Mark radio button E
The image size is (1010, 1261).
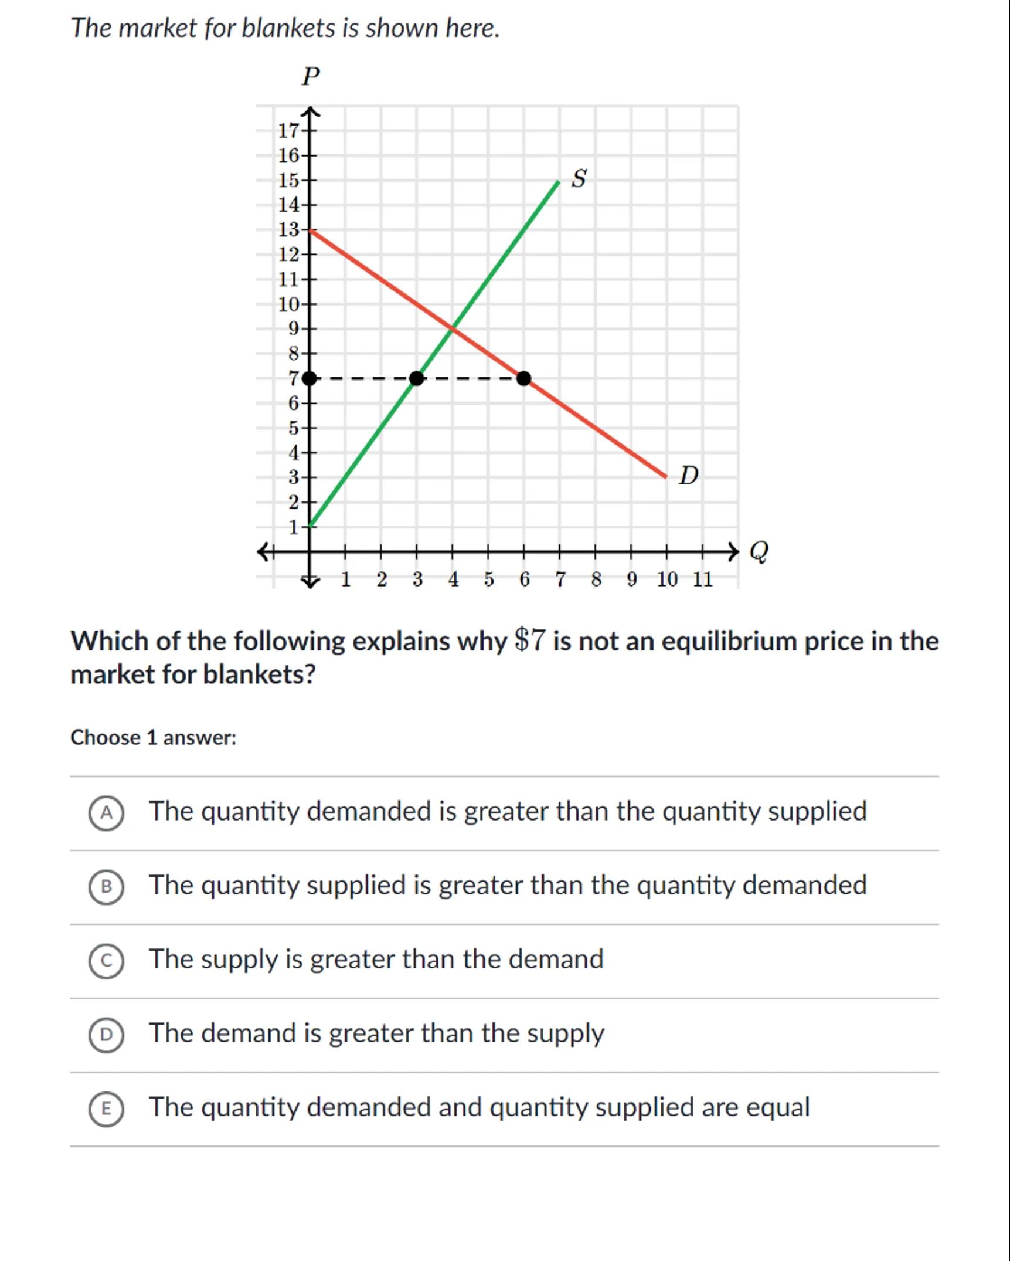pyautogui.click(x=106, y=1109)
